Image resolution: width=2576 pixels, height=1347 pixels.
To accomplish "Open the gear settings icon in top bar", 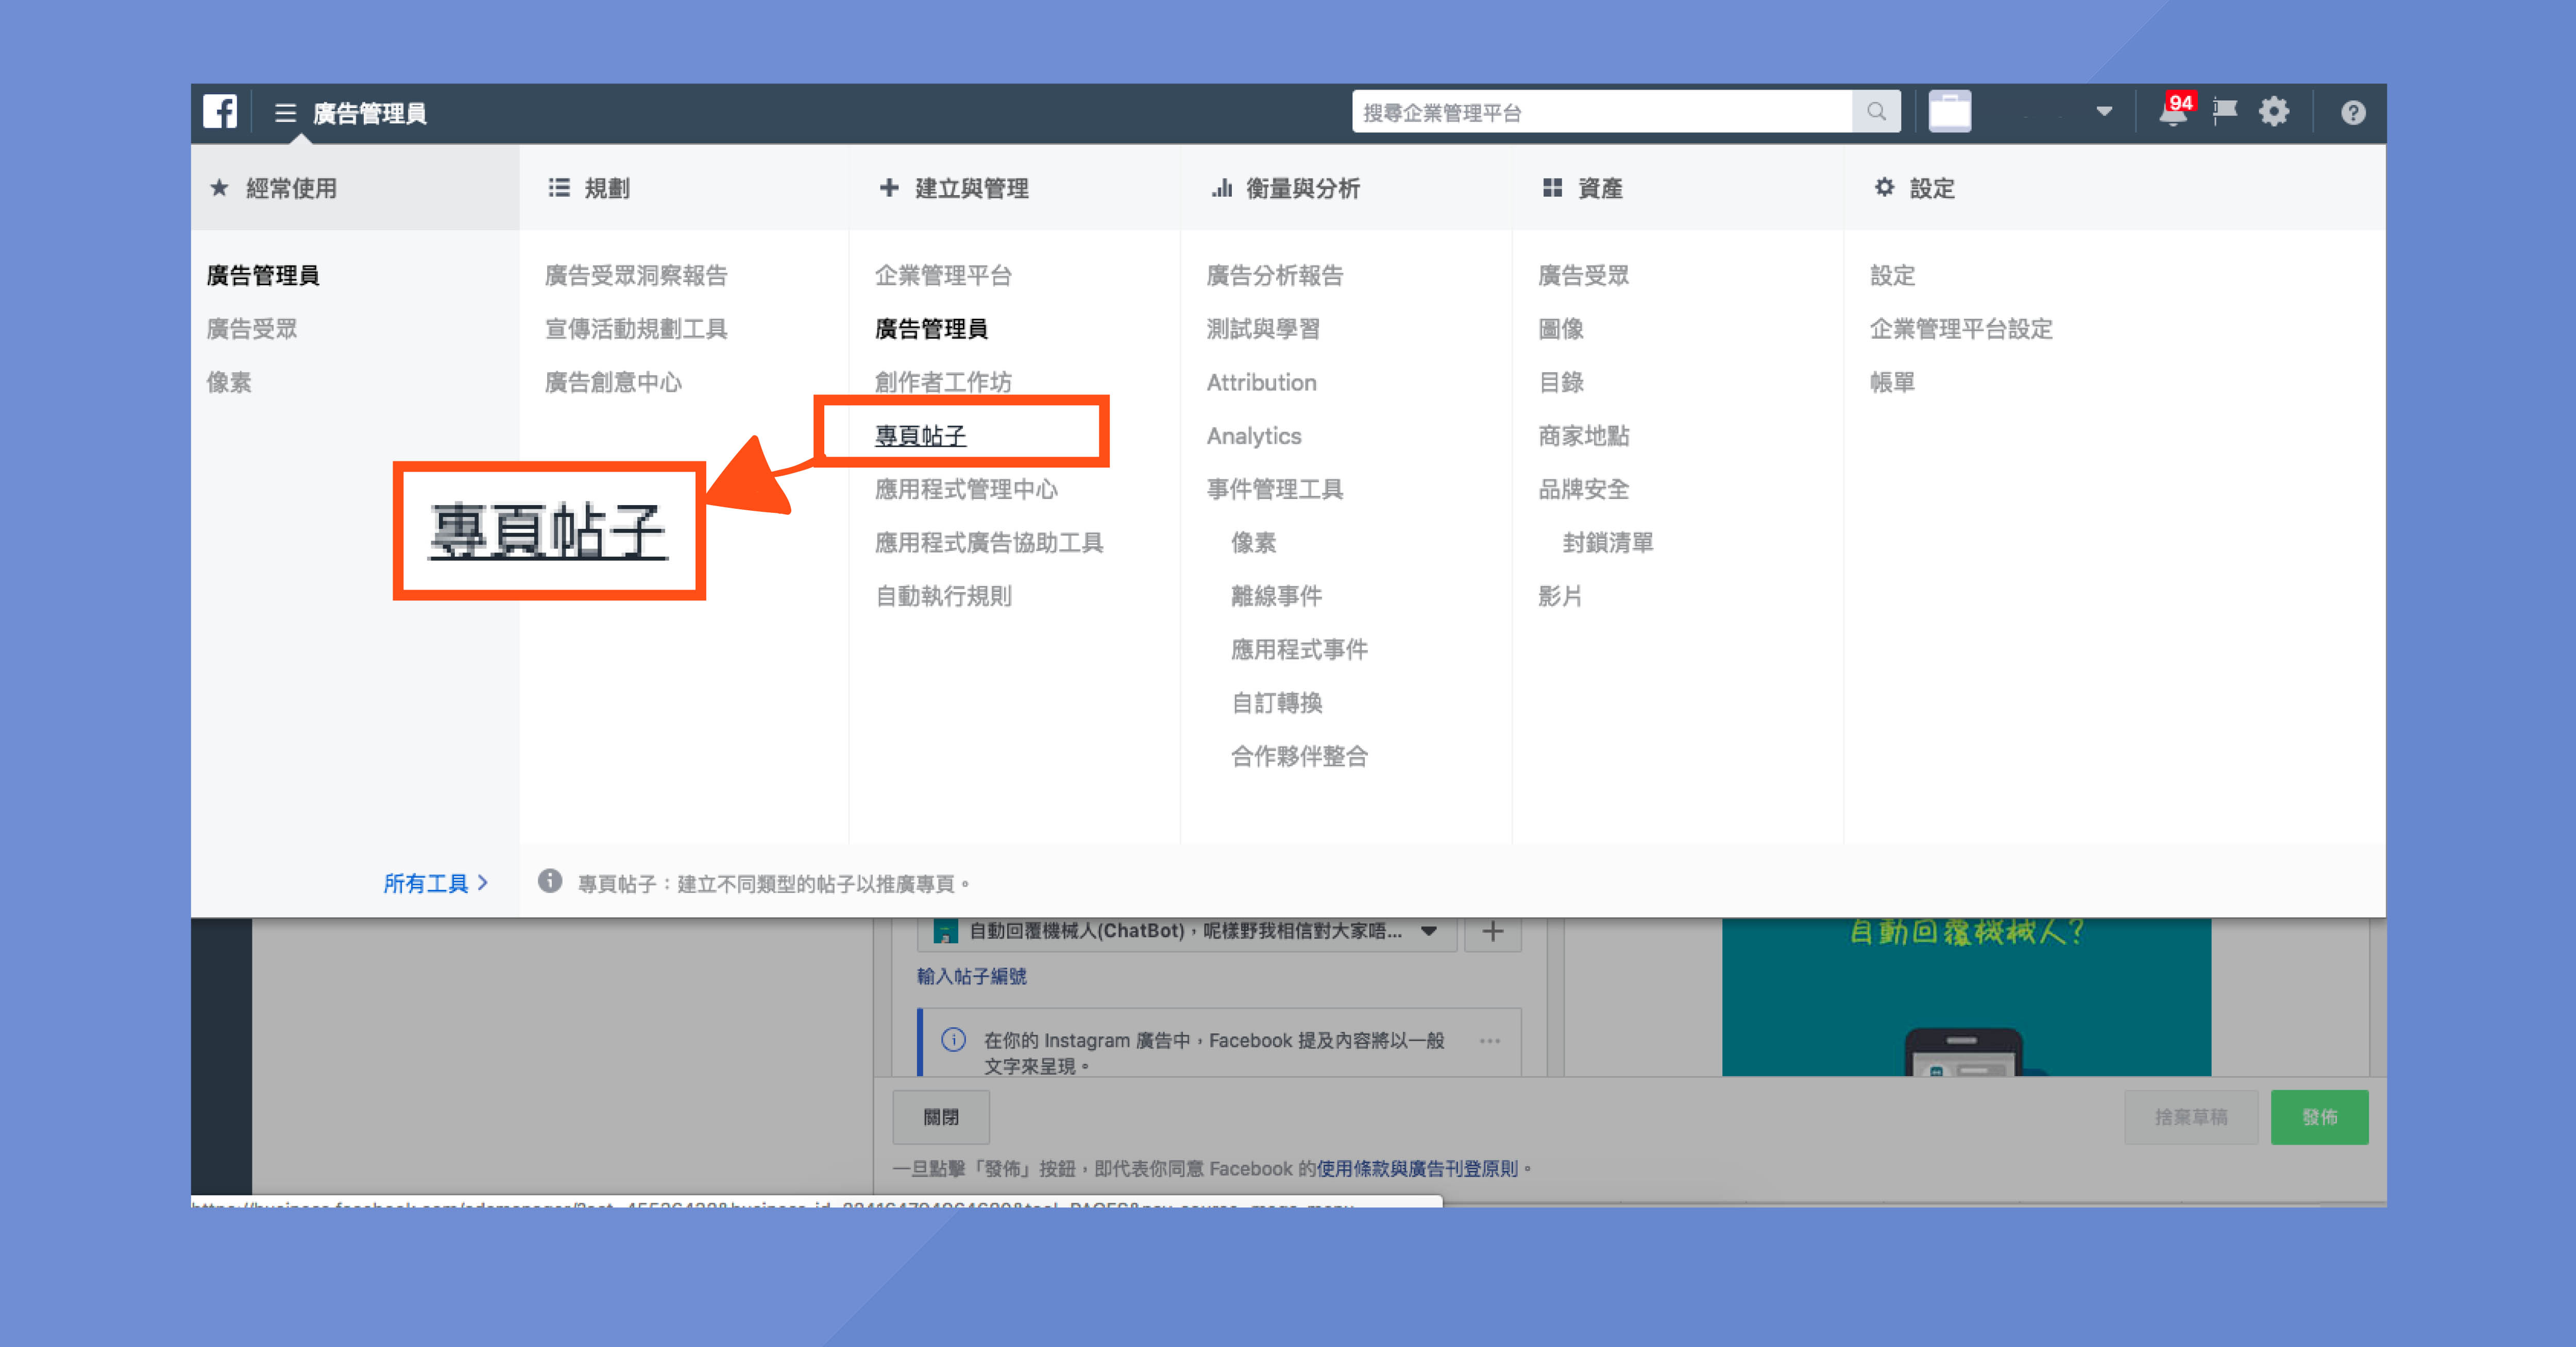I will 2273,112.
